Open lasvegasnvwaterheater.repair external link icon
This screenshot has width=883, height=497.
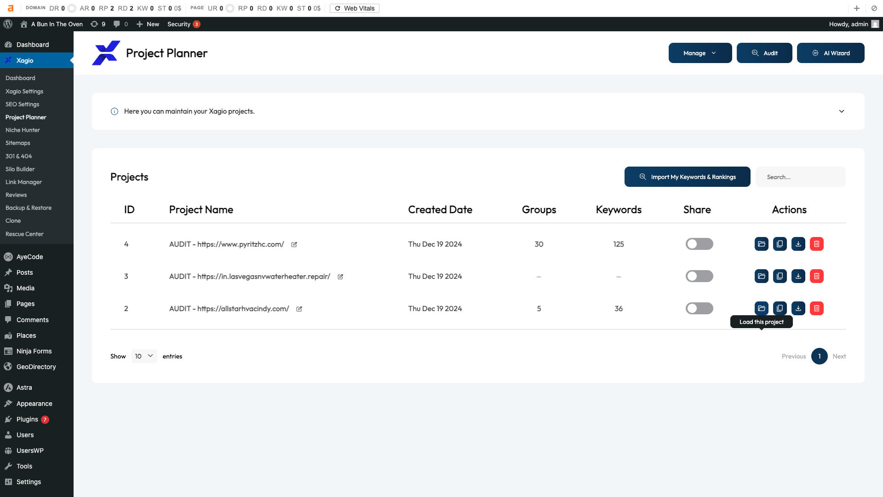pos(340,277)
